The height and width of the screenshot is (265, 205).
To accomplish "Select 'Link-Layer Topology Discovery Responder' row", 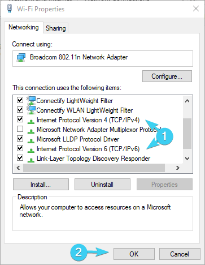I will 94,159.
